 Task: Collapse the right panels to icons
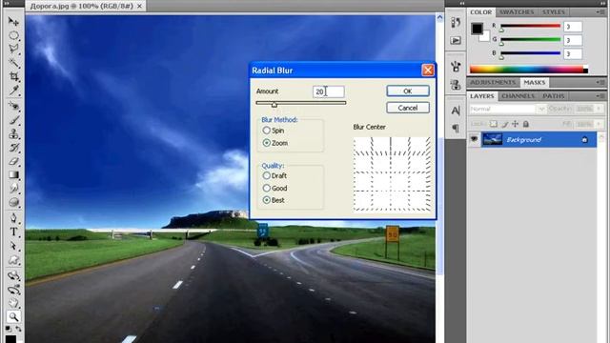point(602,3)
